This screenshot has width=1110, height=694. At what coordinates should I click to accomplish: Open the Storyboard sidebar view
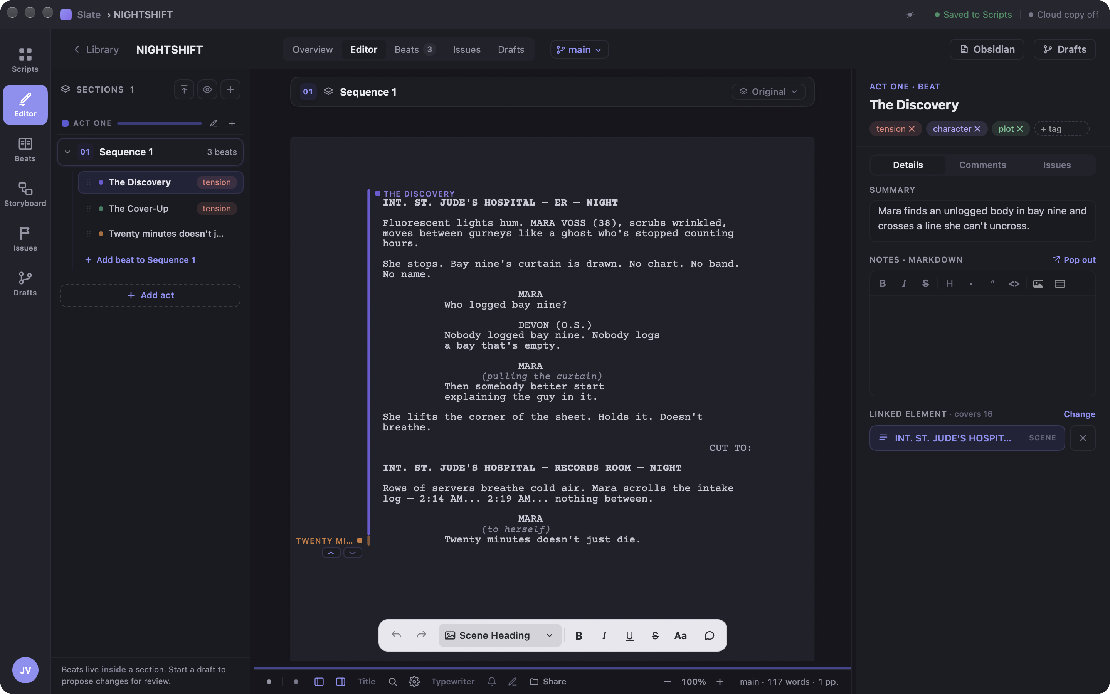click(25, 195)
